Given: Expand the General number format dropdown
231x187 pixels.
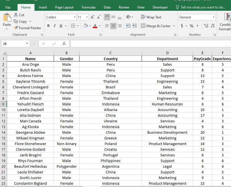Looking at the screenshot, I should point(213,17).
